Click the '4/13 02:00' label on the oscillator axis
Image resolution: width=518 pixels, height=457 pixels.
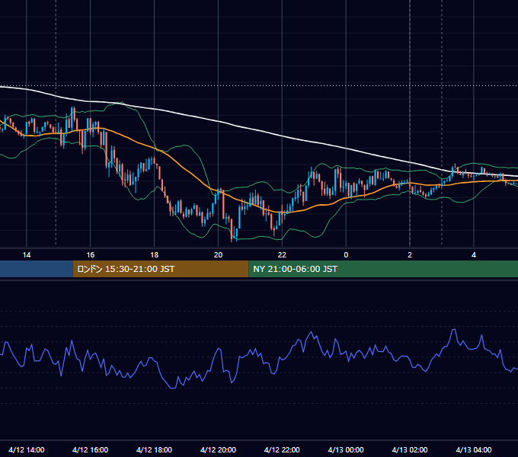410,449
